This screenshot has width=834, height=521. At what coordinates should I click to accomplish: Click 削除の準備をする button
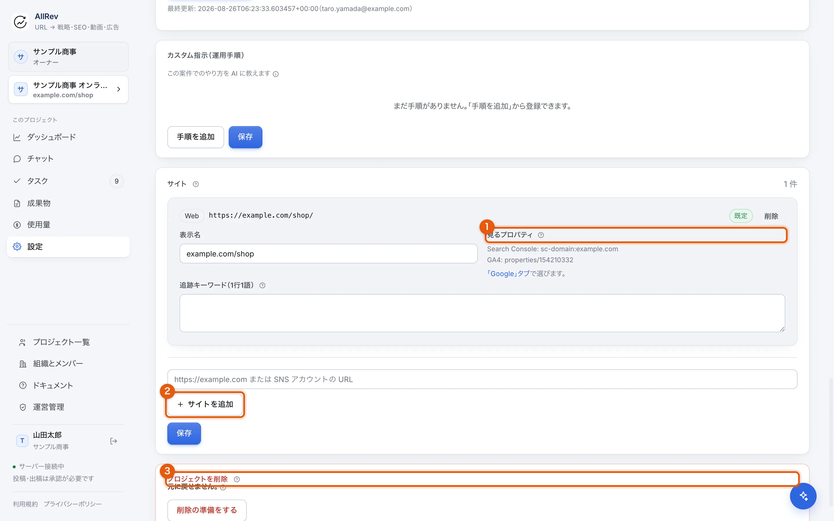(x=207, y=510)
